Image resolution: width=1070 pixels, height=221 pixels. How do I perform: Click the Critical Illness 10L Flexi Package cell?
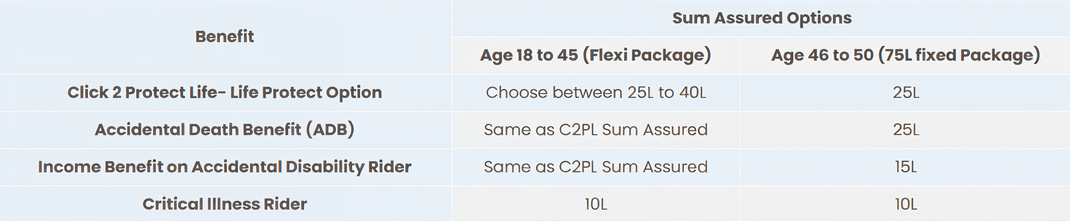596,204
